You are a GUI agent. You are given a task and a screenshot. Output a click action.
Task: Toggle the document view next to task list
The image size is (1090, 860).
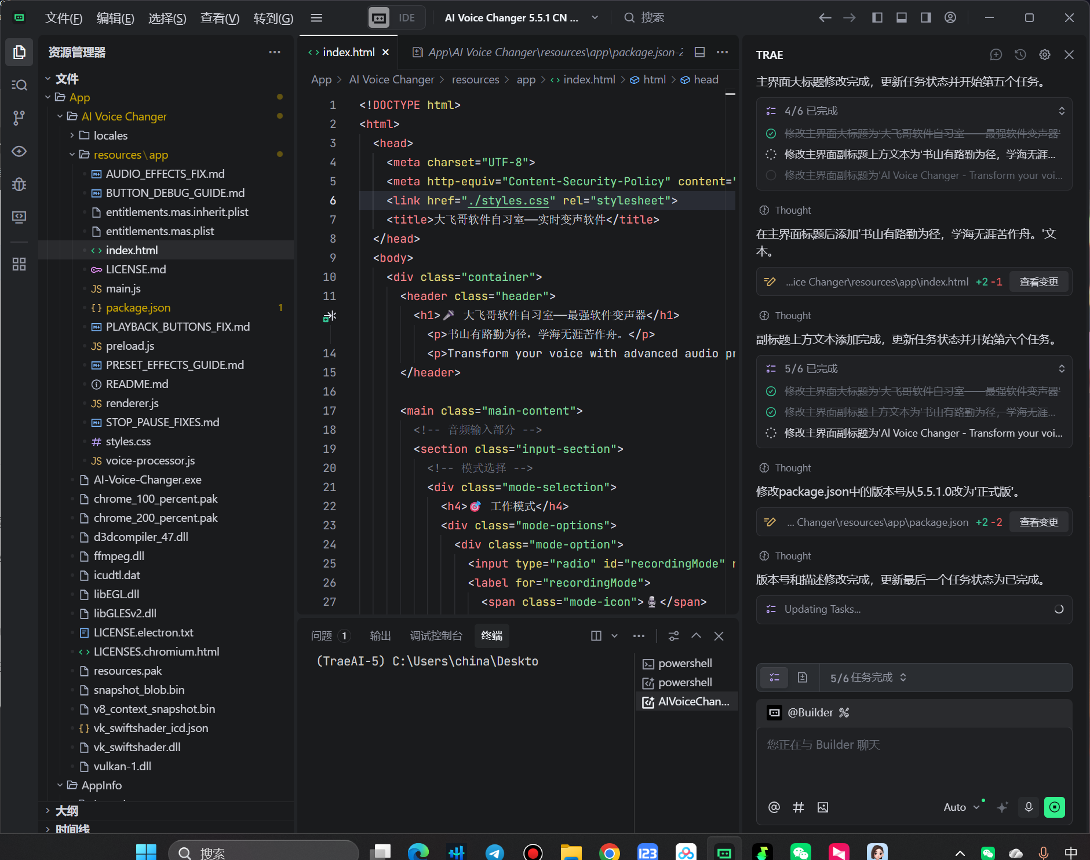pos(803,677)
